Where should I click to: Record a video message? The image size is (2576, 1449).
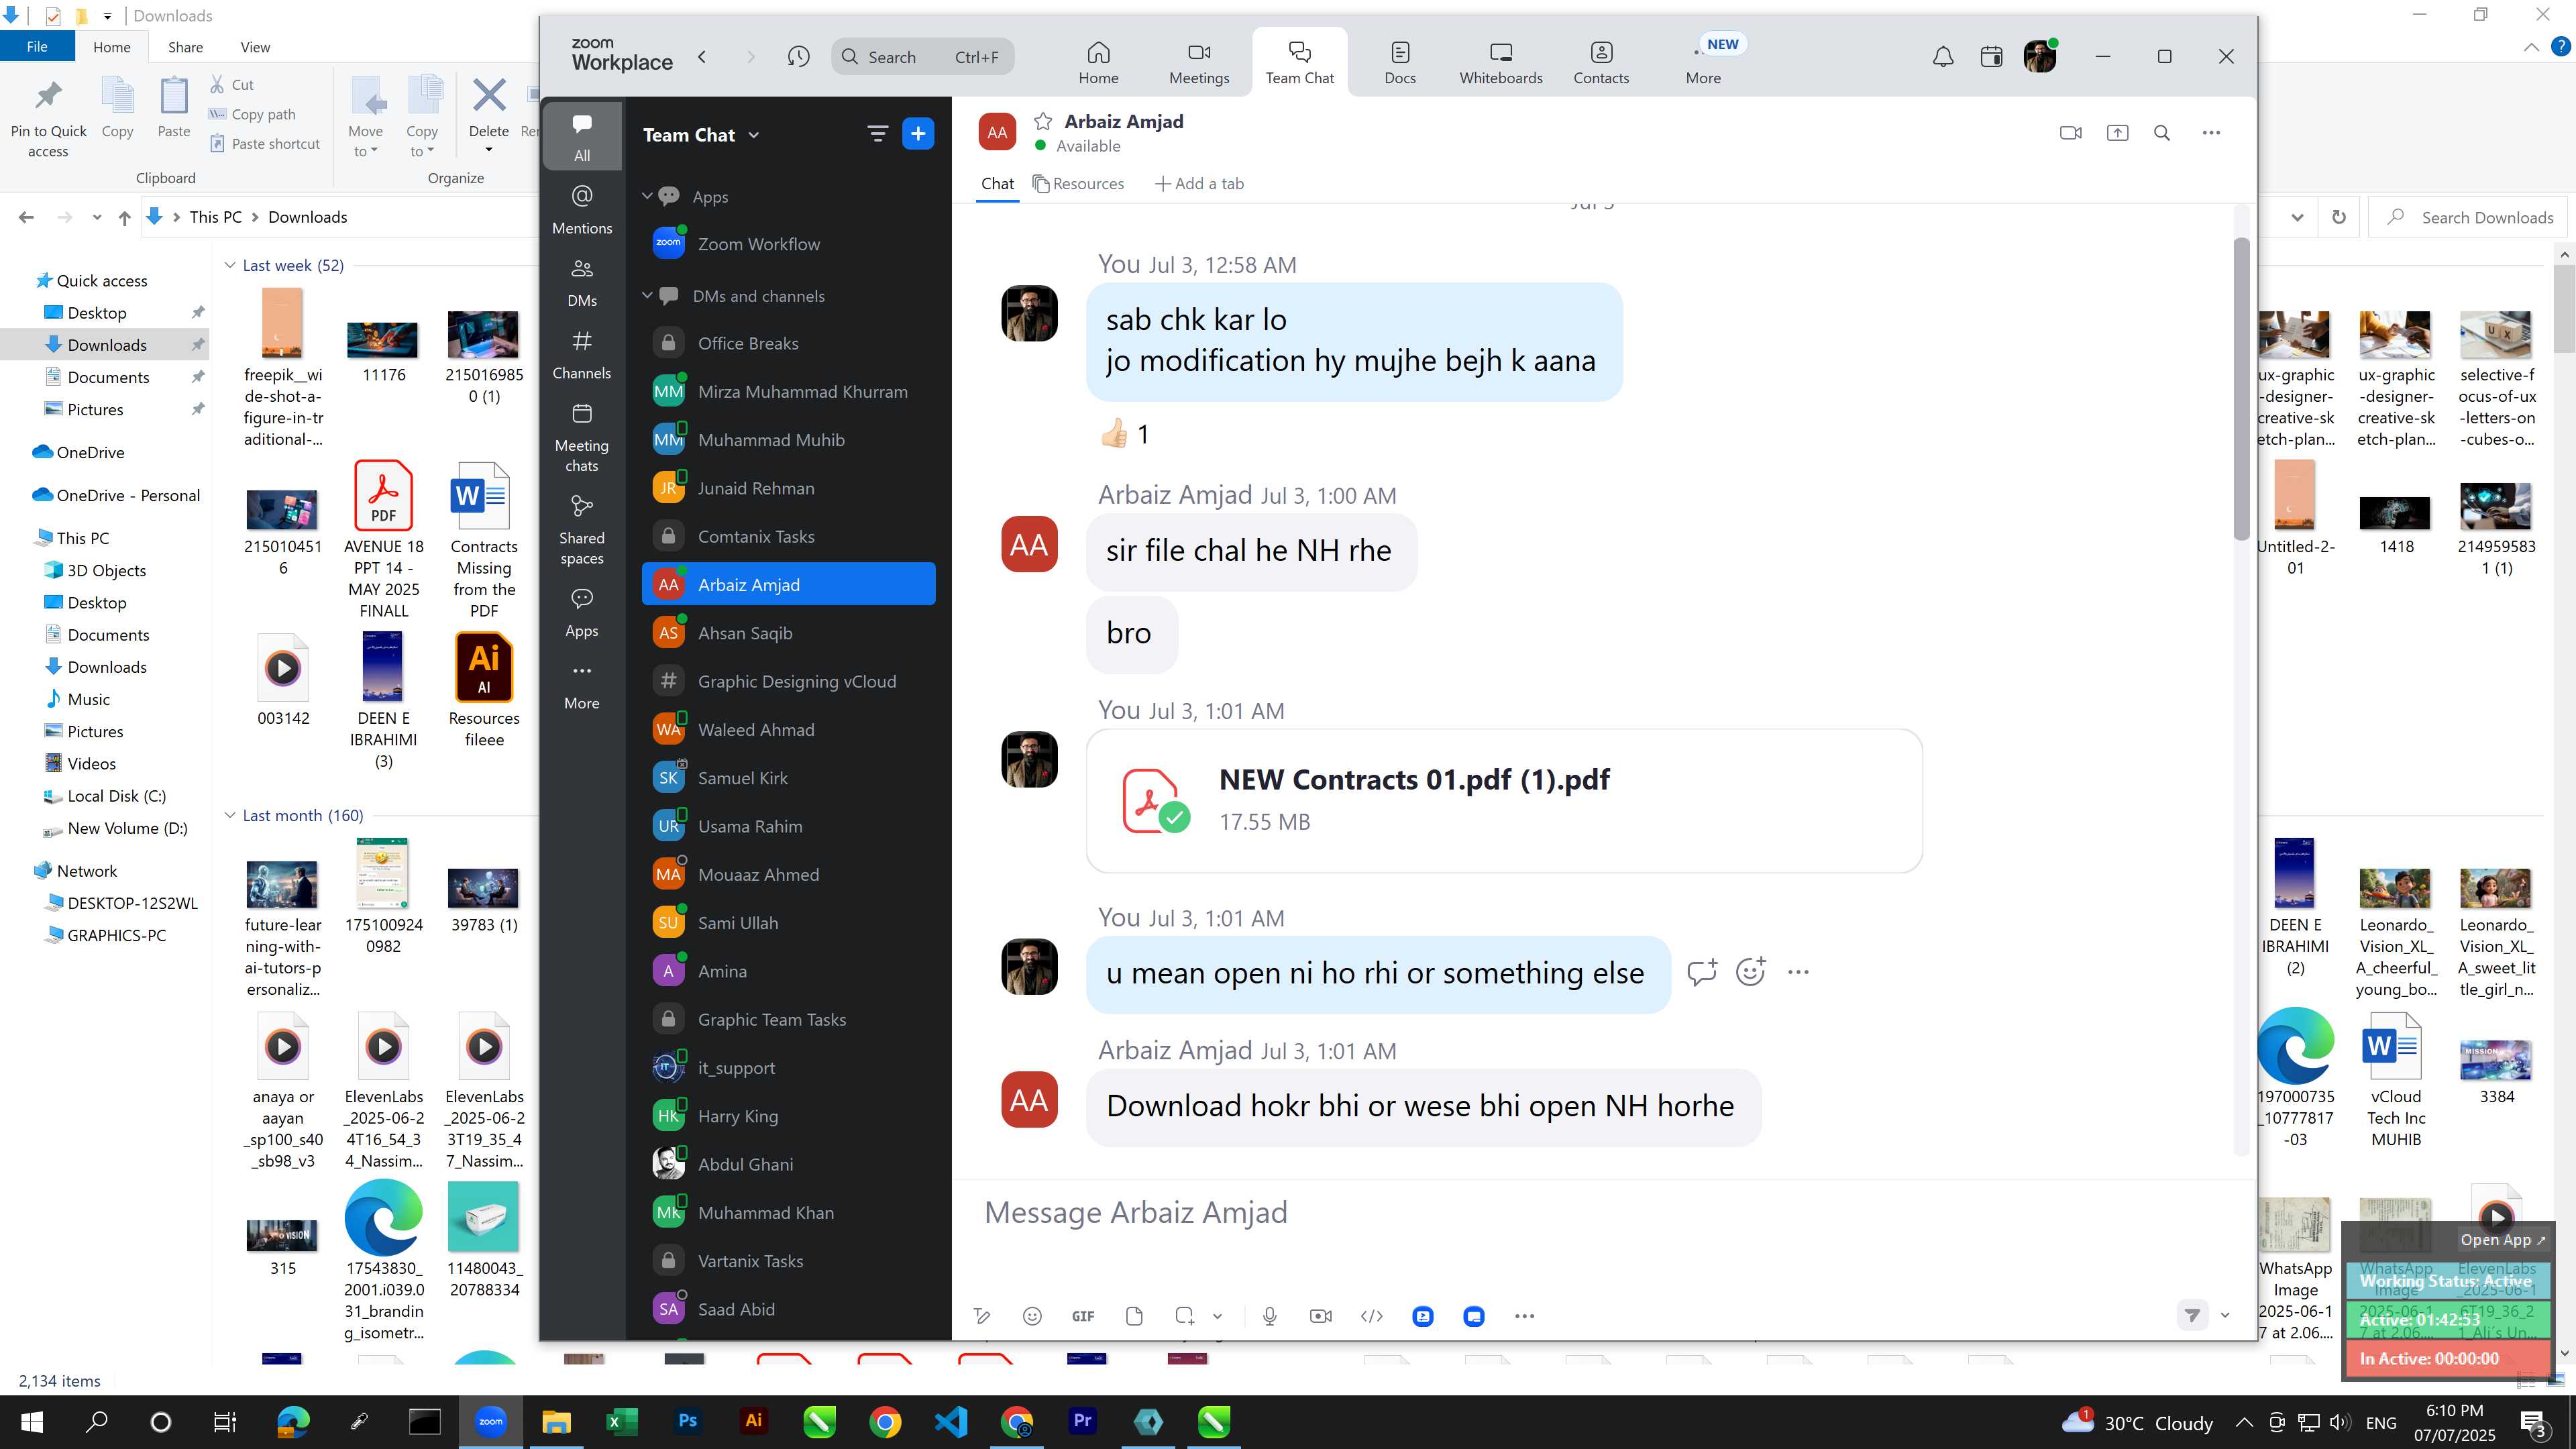pyautogui.click(x=1320, y=1316)
